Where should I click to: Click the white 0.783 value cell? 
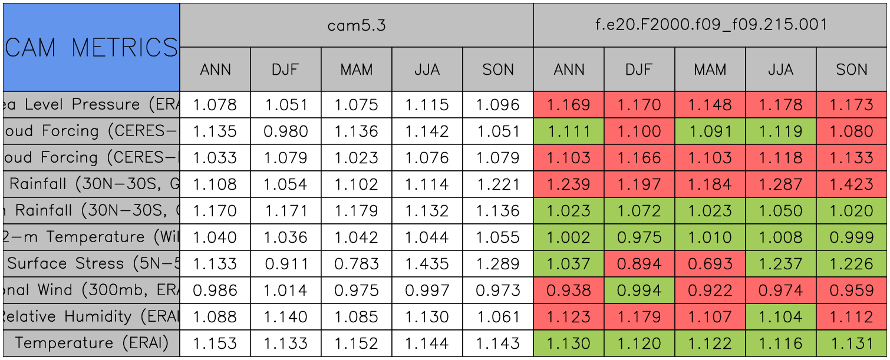pyautogui.click(x=357, y=264)
